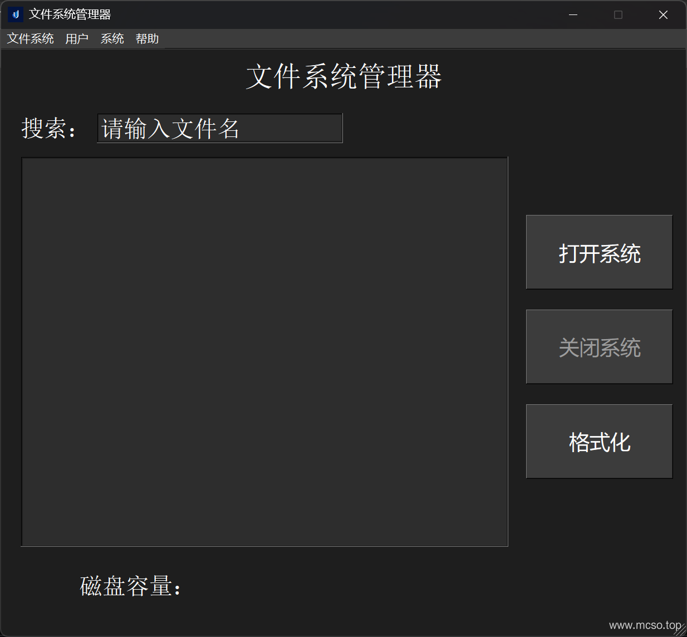Click the 搜索 label
The height and width of the screenshot is (637, 687).
pos(49,129)
